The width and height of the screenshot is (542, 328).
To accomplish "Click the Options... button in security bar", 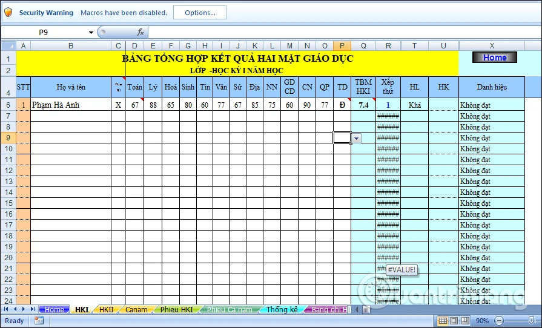I will coord(200,13).
